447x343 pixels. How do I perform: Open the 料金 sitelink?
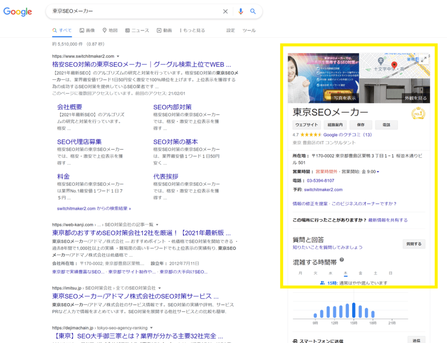pos(63,177)
